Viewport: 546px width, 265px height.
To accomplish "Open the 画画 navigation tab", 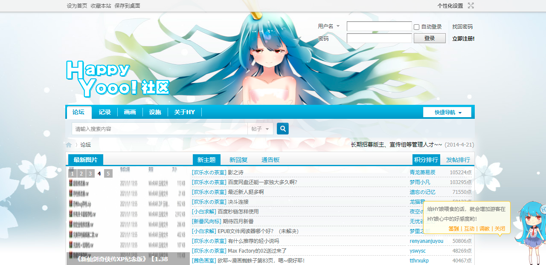I will (x=130, y=112).
